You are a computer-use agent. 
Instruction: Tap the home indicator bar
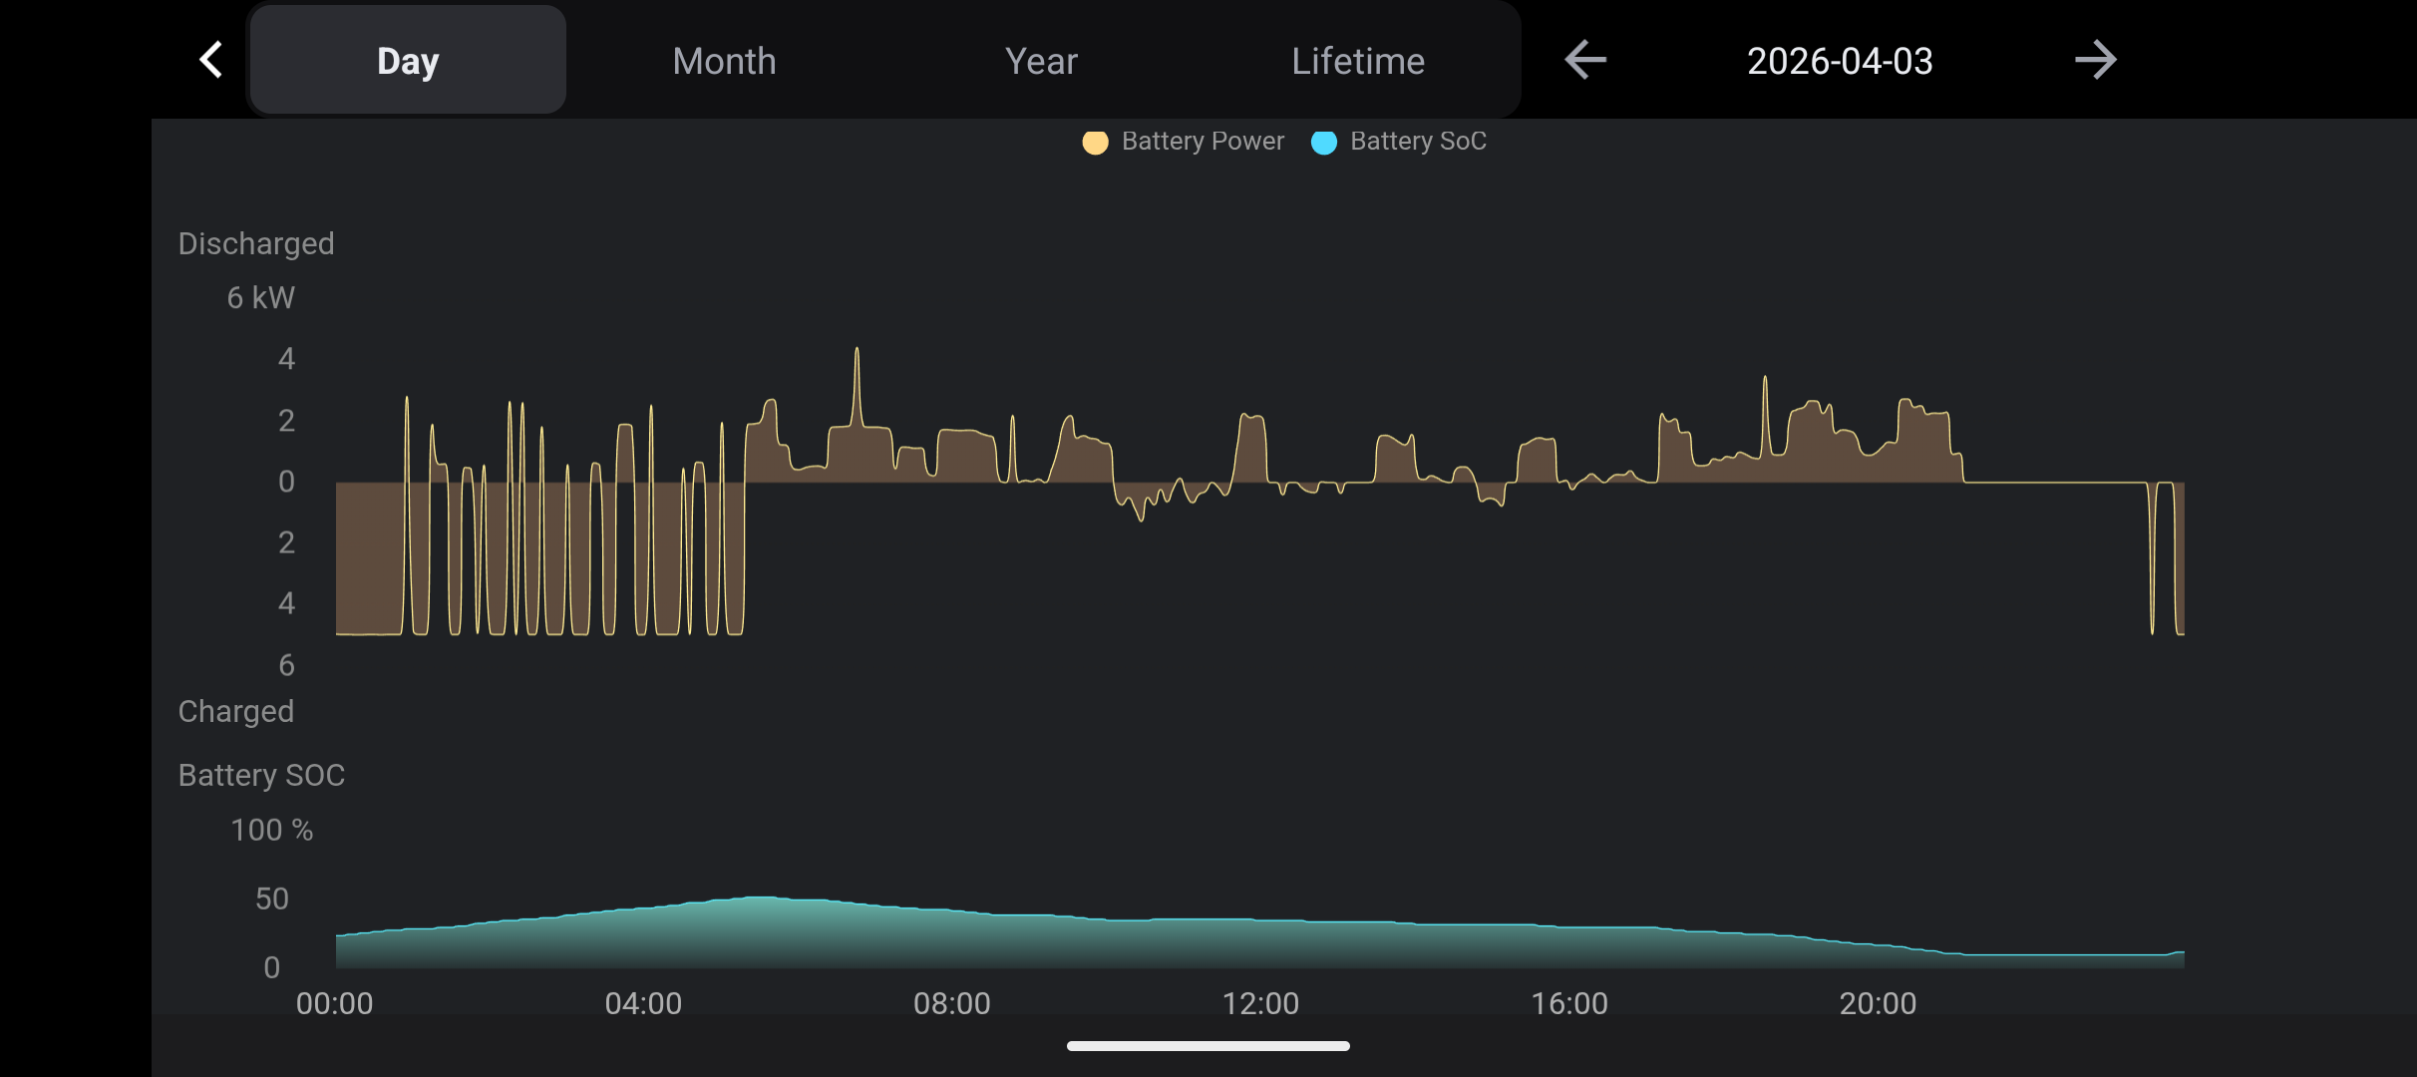(x=1208, y=1046)
